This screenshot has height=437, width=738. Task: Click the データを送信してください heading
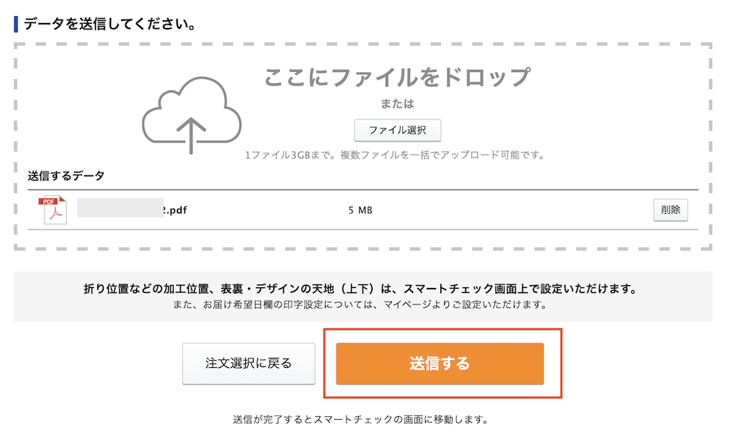click(x=110, y=24)
